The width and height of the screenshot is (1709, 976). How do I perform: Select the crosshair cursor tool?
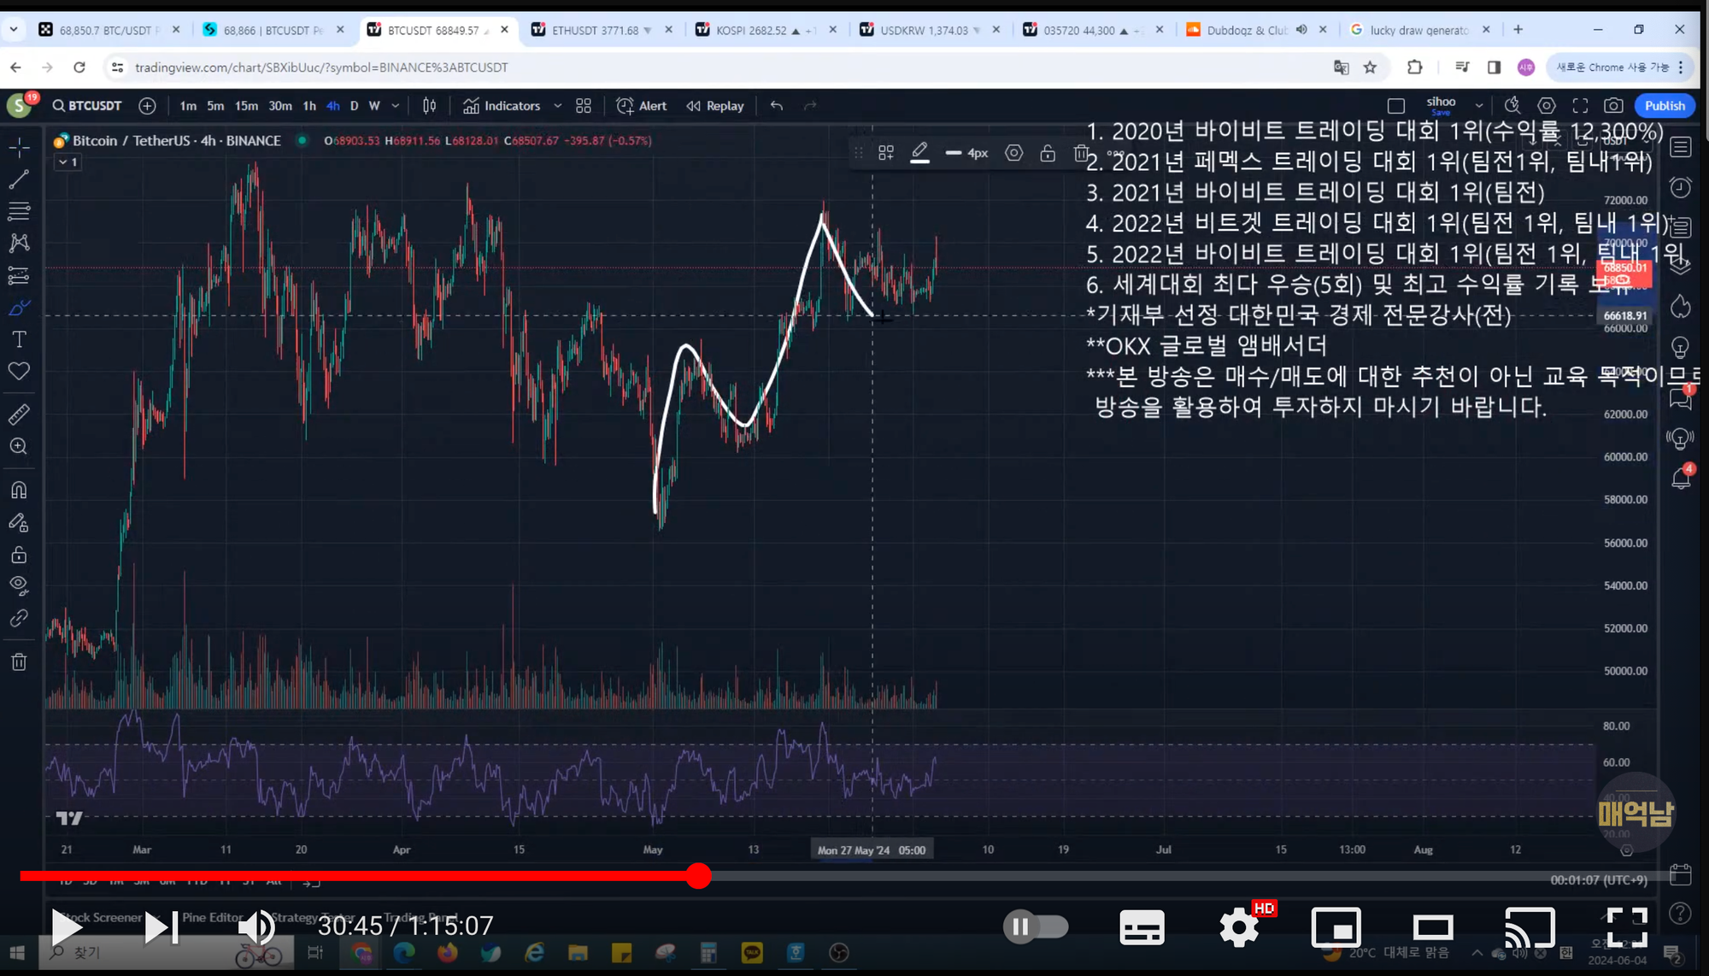point(19,147)
